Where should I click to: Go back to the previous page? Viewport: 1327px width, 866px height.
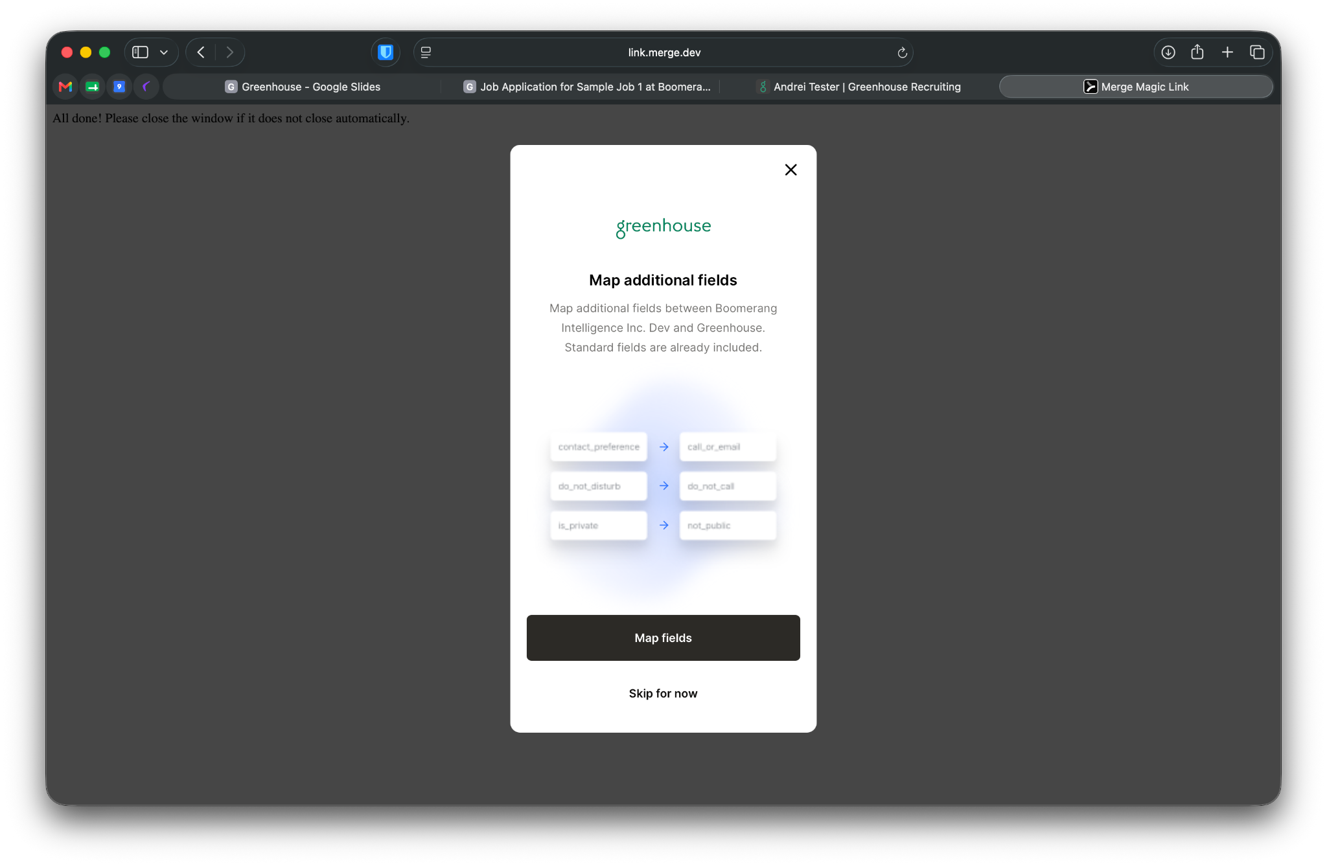coord(201,52)
